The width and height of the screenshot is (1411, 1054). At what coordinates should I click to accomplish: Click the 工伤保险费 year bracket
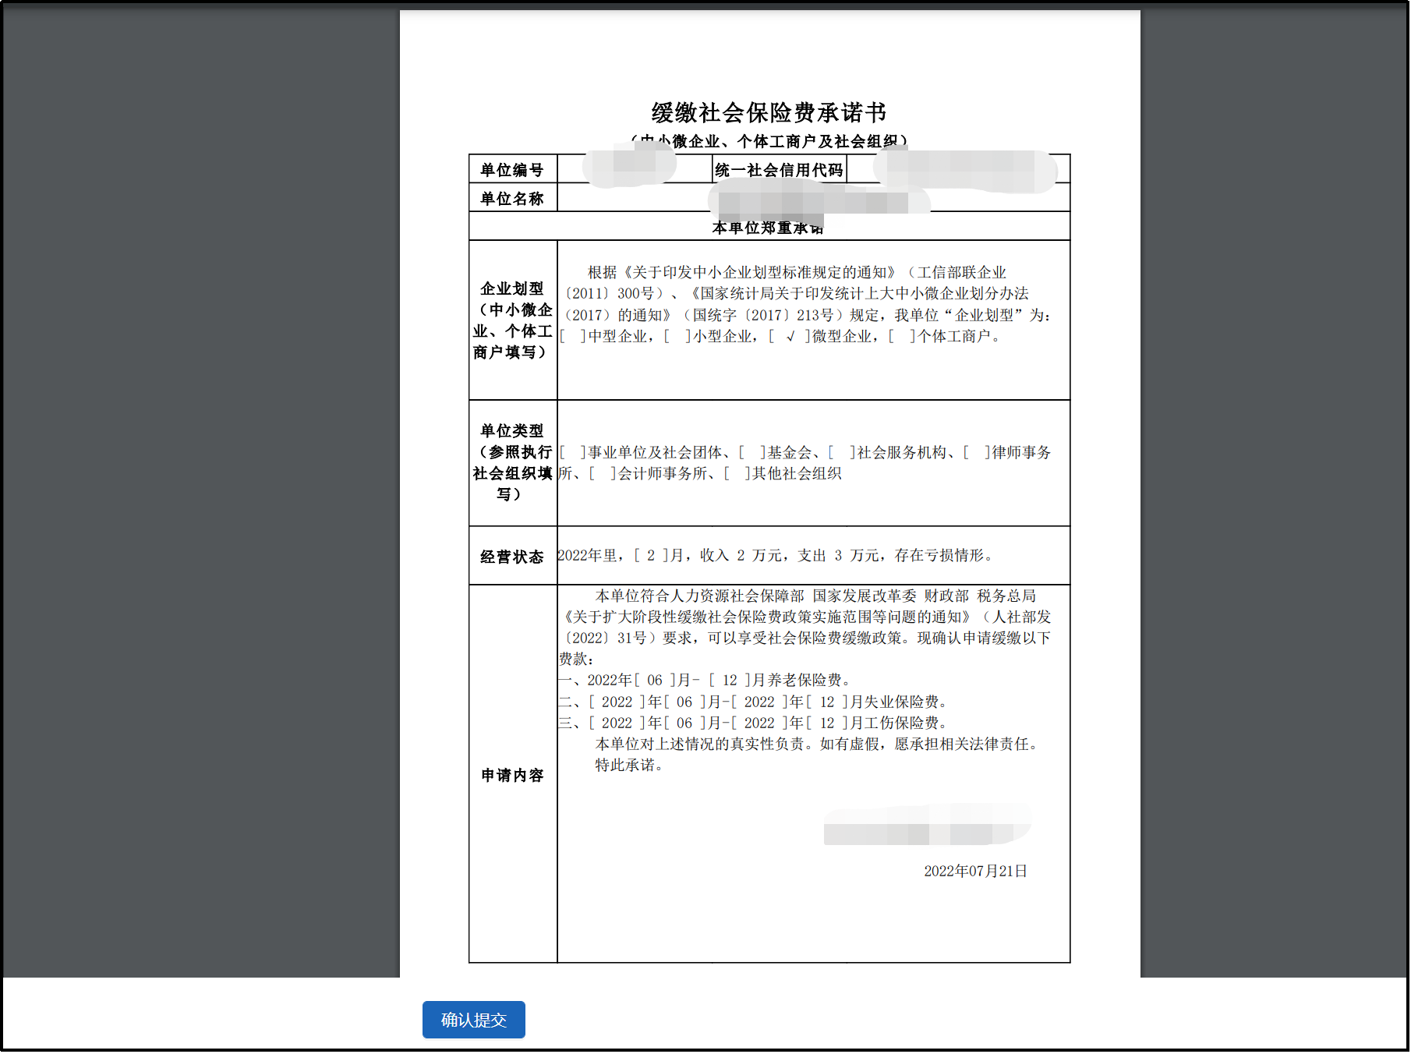[x=617, y=723]
